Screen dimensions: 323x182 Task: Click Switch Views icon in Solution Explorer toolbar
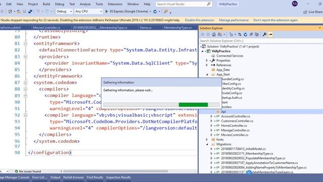[x=220, y=34]
